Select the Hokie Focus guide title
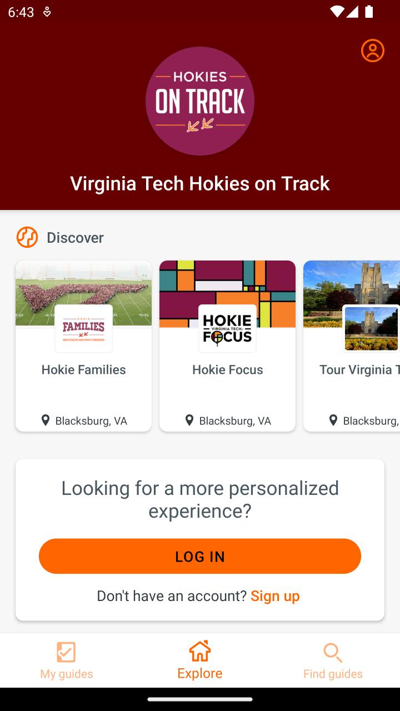The width and height of the screenshot is (400, 711). pos(228,370)
